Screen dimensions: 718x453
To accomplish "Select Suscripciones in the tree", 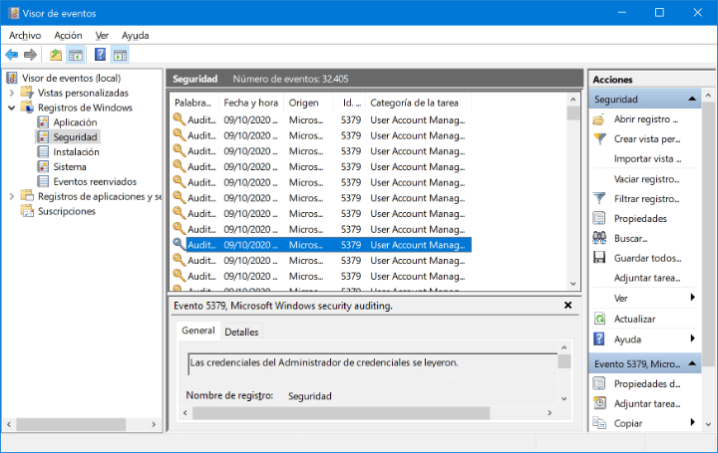I will 67,211.
